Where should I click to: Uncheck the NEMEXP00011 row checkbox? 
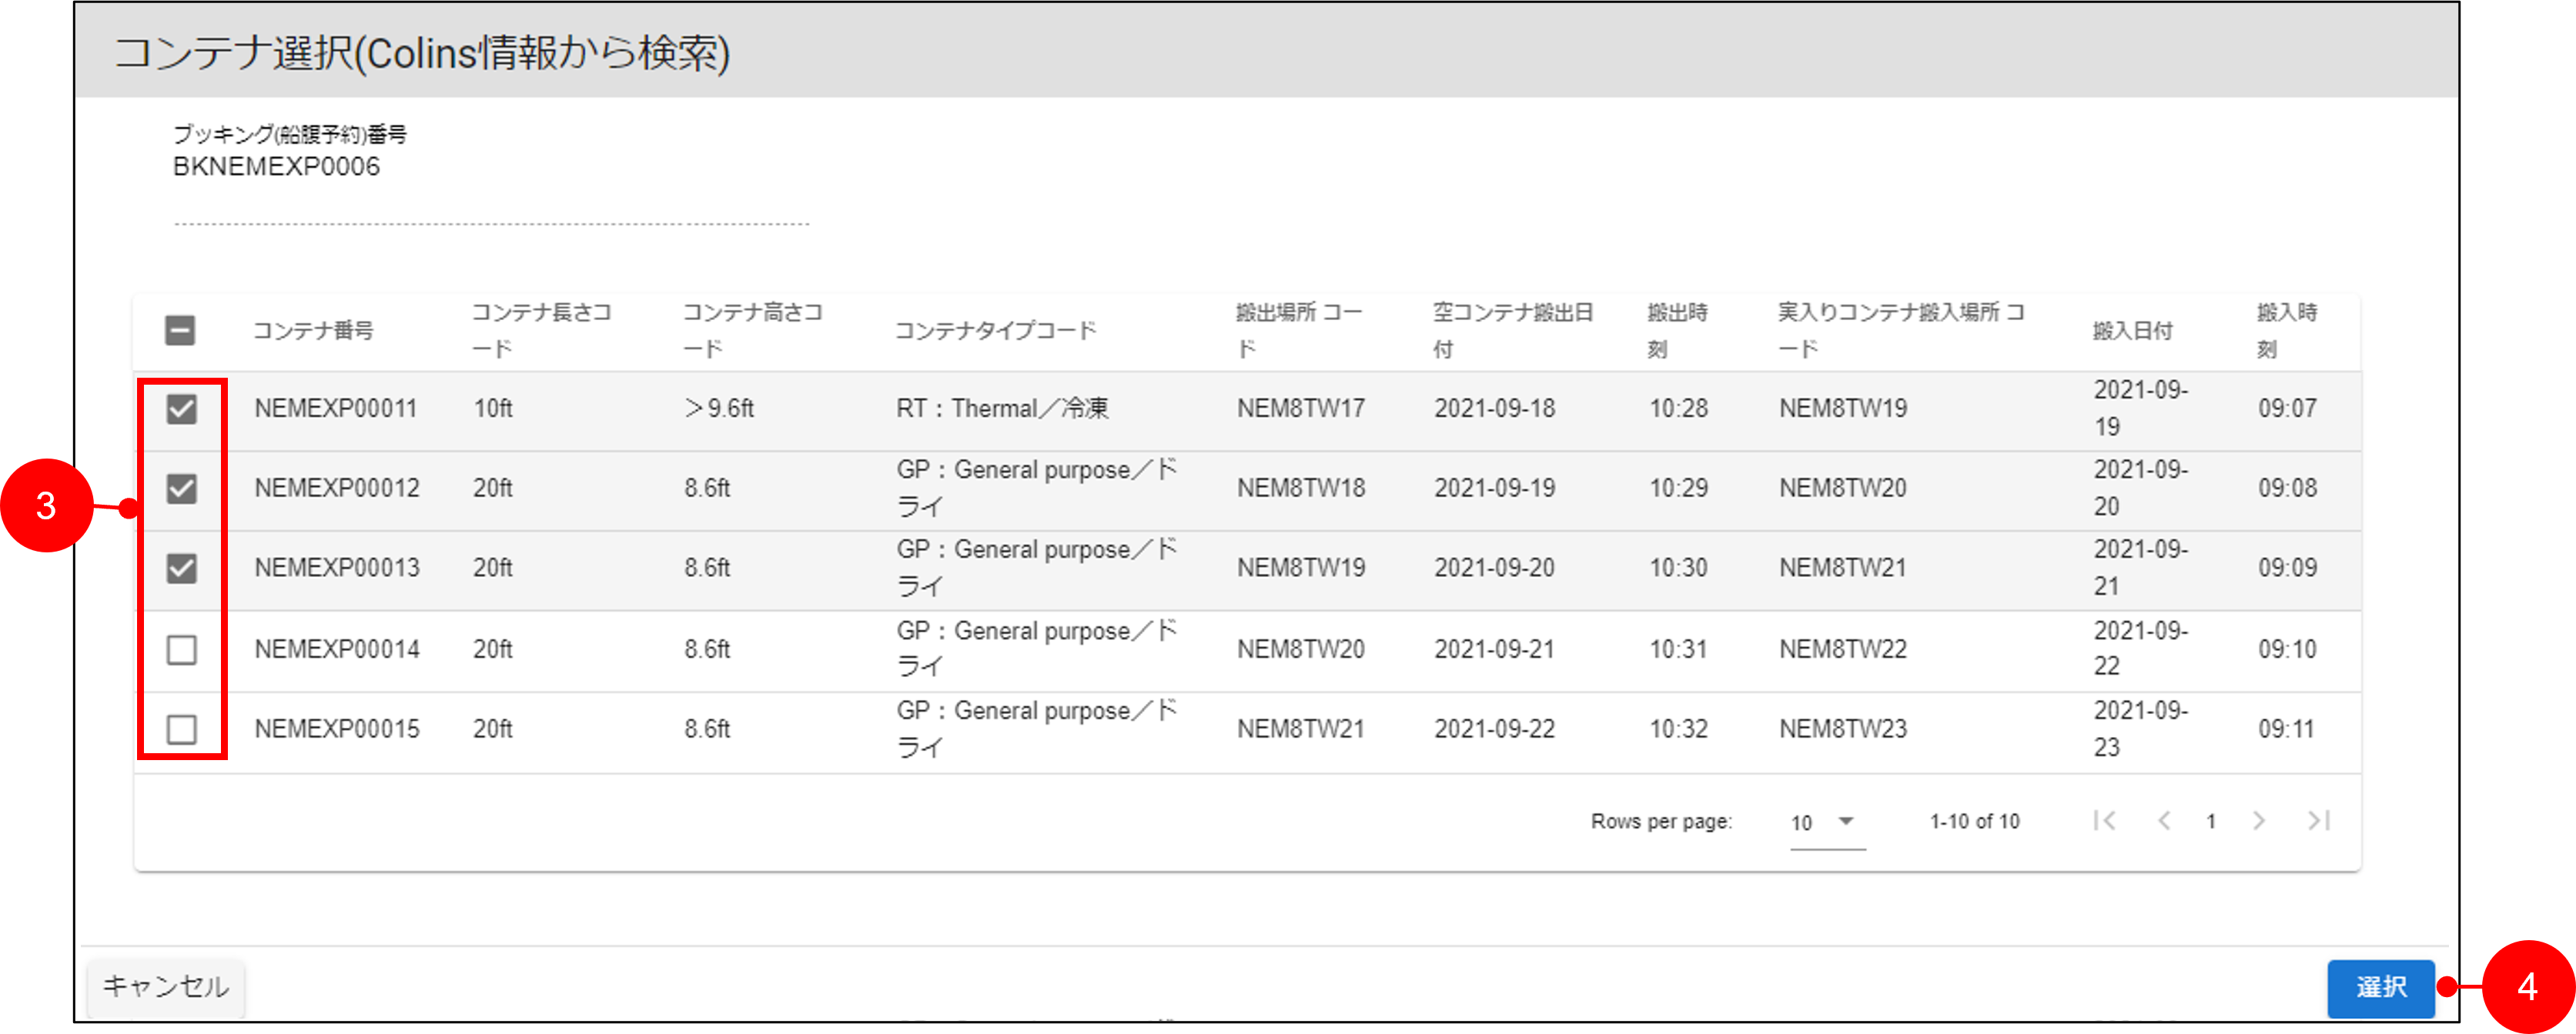[x=181, y=409]
